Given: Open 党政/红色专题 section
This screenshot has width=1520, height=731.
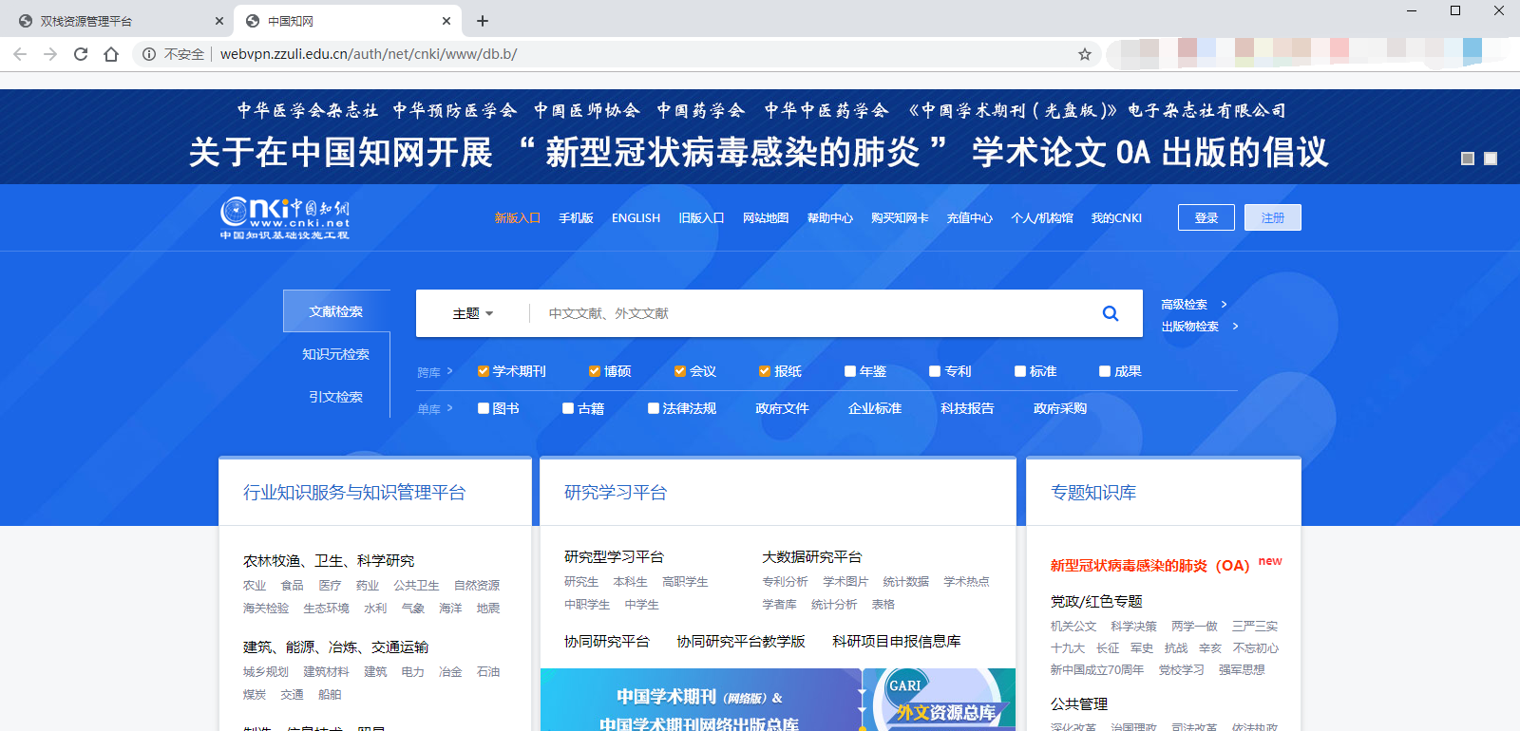Looking at the screenshot, I should point(1096,602).
